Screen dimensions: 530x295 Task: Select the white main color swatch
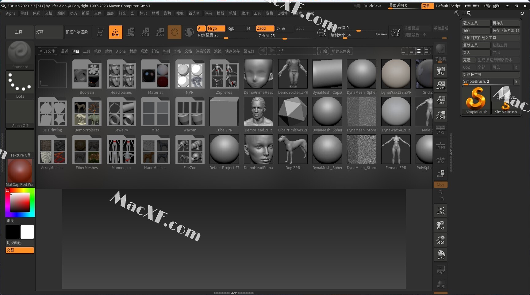(x=27, y=232)
